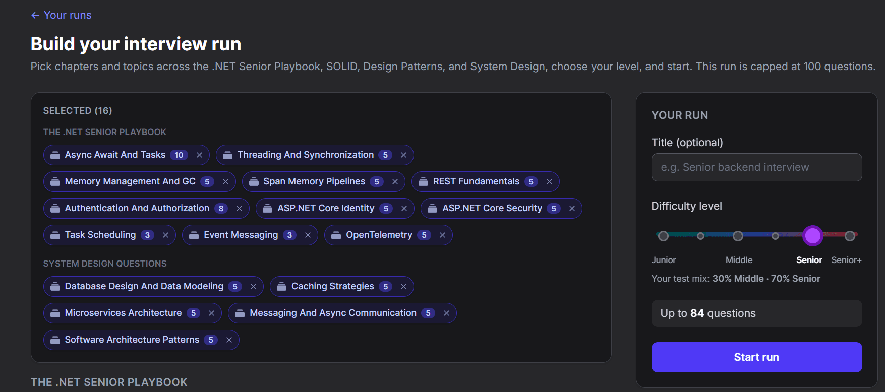Remove Async Await And Tasks chip
The height and width of the screenshot is (392, 885).
click(x=200, y=155)
